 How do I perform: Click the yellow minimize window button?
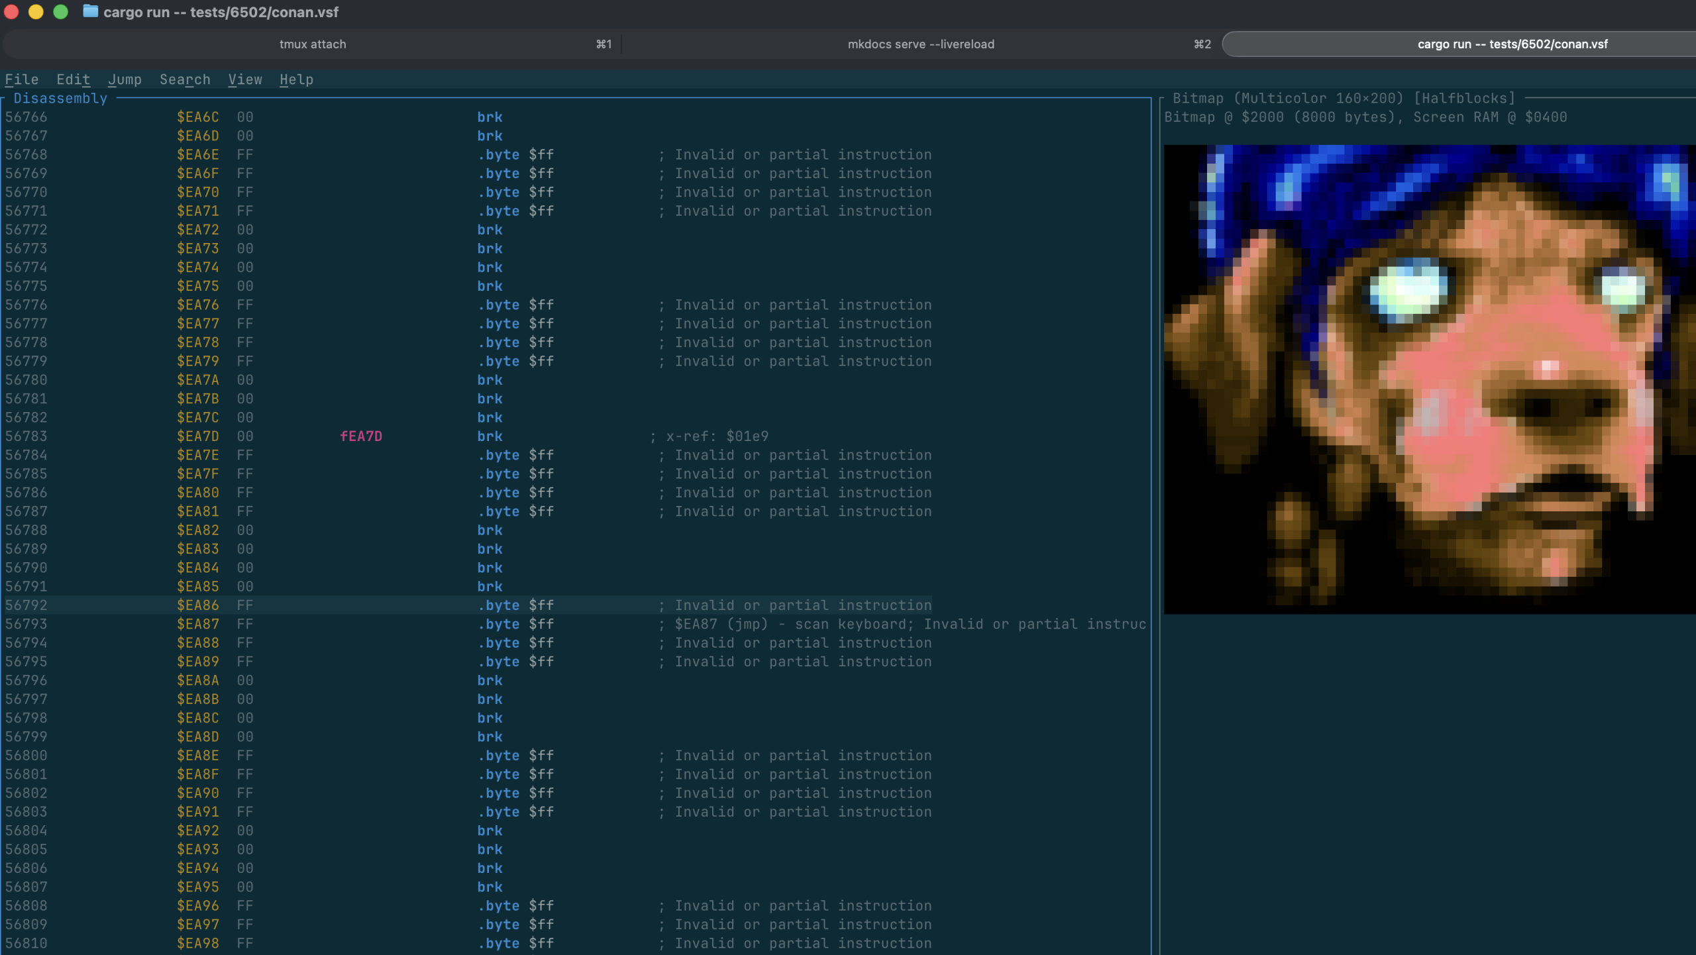click(x=36, y=11)
